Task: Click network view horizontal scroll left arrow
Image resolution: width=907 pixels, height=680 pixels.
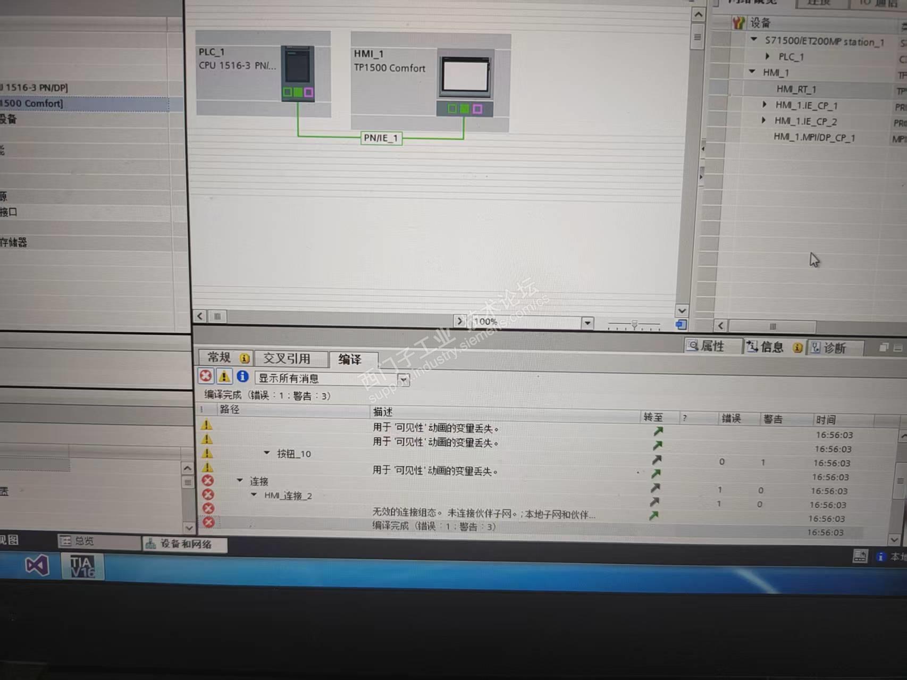Action: 200,316
